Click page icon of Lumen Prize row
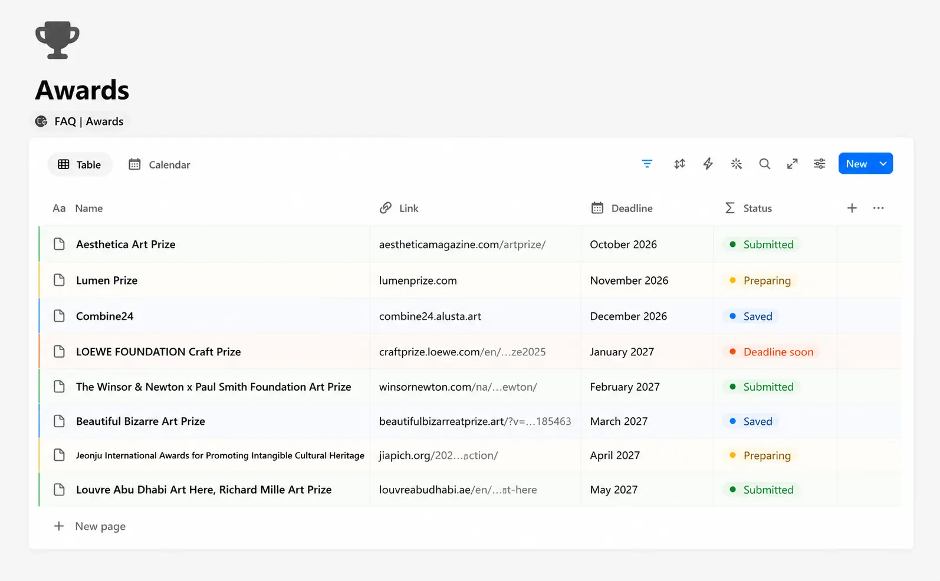The image size is (940, 581). pyautogui.click(x=59, y=280)
